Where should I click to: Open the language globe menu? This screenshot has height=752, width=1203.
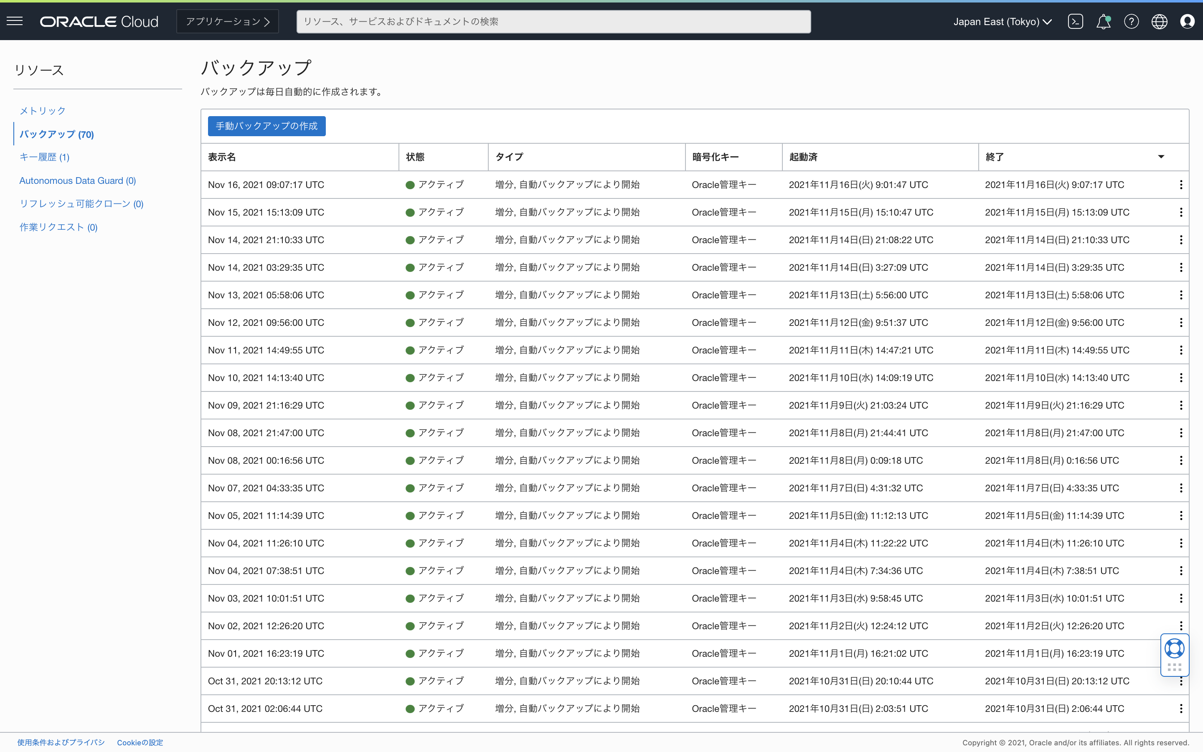pos(1159,21)
